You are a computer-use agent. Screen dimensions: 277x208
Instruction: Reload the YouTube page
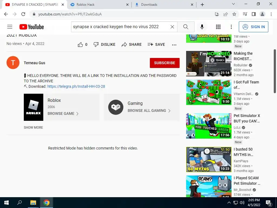(x=23, y=14)
